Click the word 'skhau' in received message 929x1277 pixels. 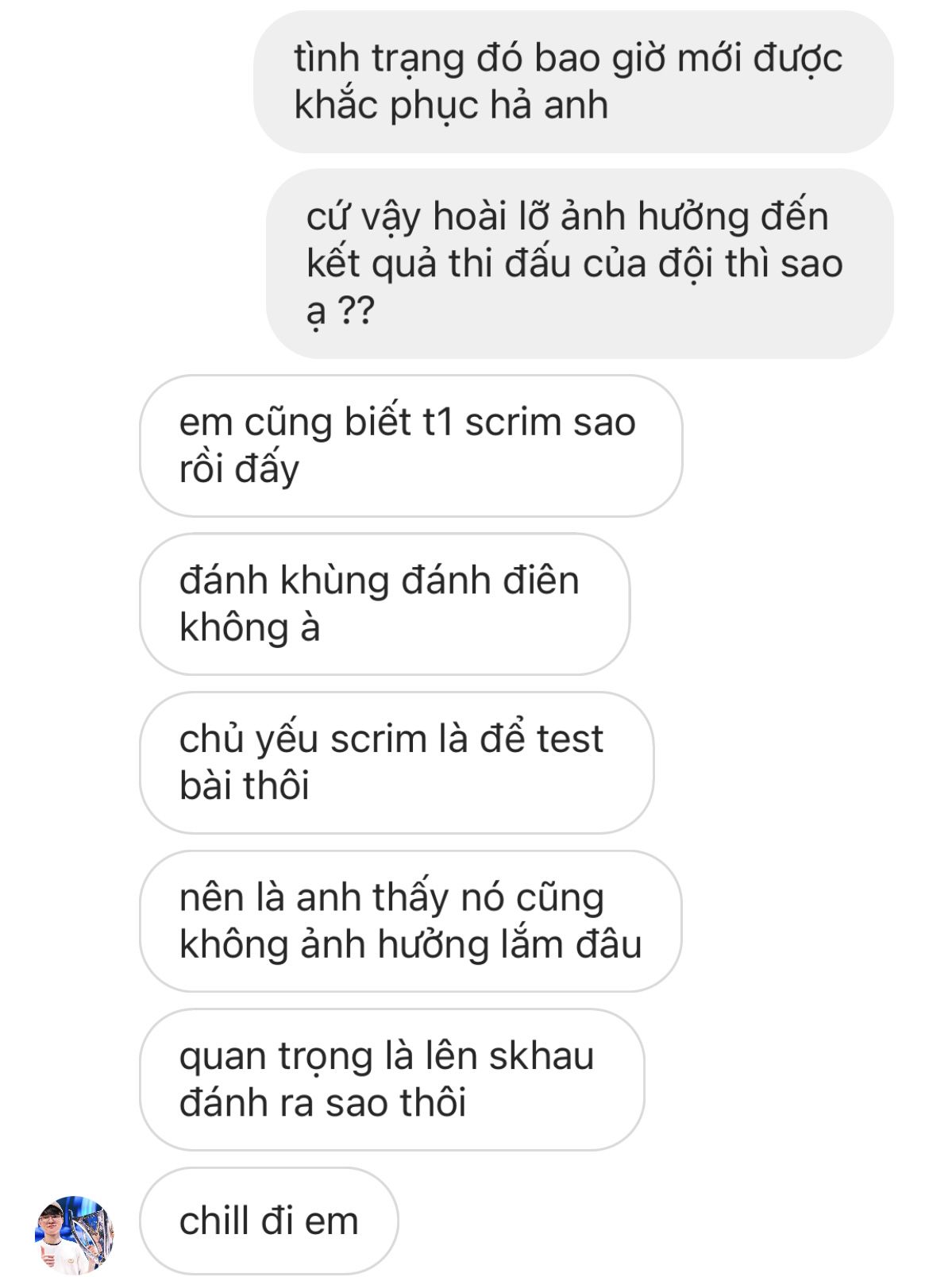pos(542,1056)
